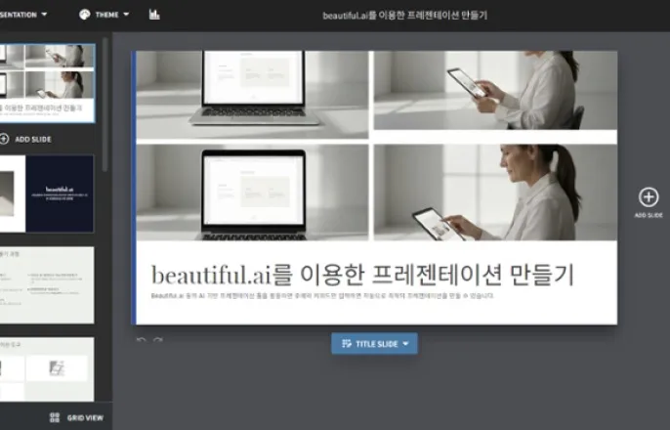The image size is (670, 430).
Task: Click the Title Slide layout icon
Action: click(x=347, y=344)
